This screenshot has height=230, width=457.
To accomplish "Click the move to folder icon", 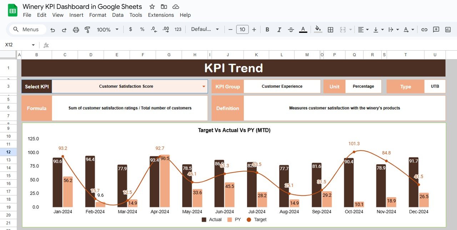I will click(x=164, y=7).
